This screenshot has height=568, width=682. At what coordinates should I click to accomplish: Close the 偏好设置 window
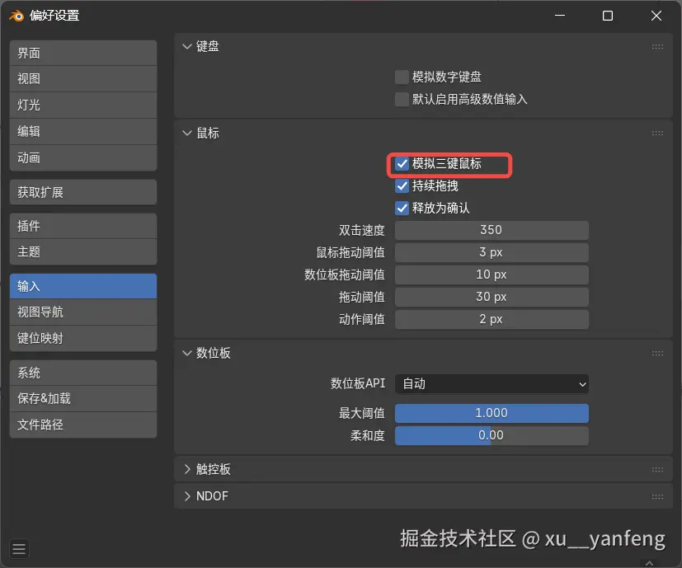[x=656, y=16]
